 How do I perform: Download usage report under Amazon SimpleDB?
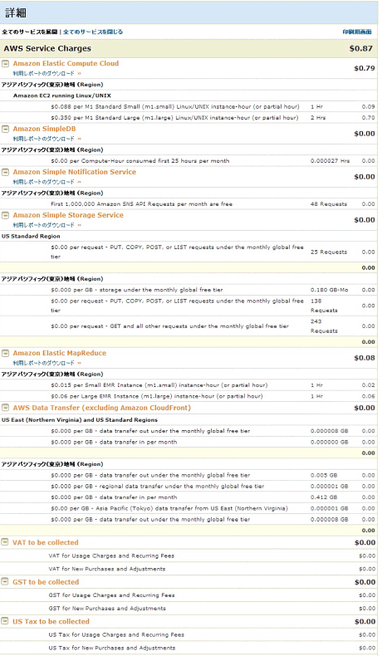point(47,139)
